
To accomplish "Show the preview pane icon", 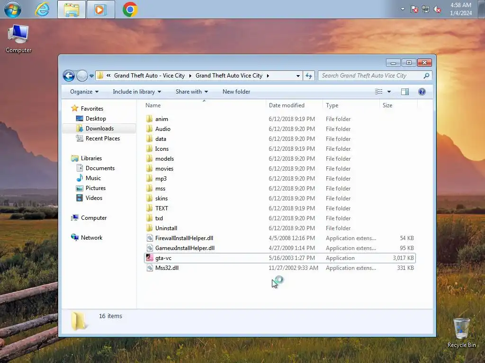I will (404, 92).
